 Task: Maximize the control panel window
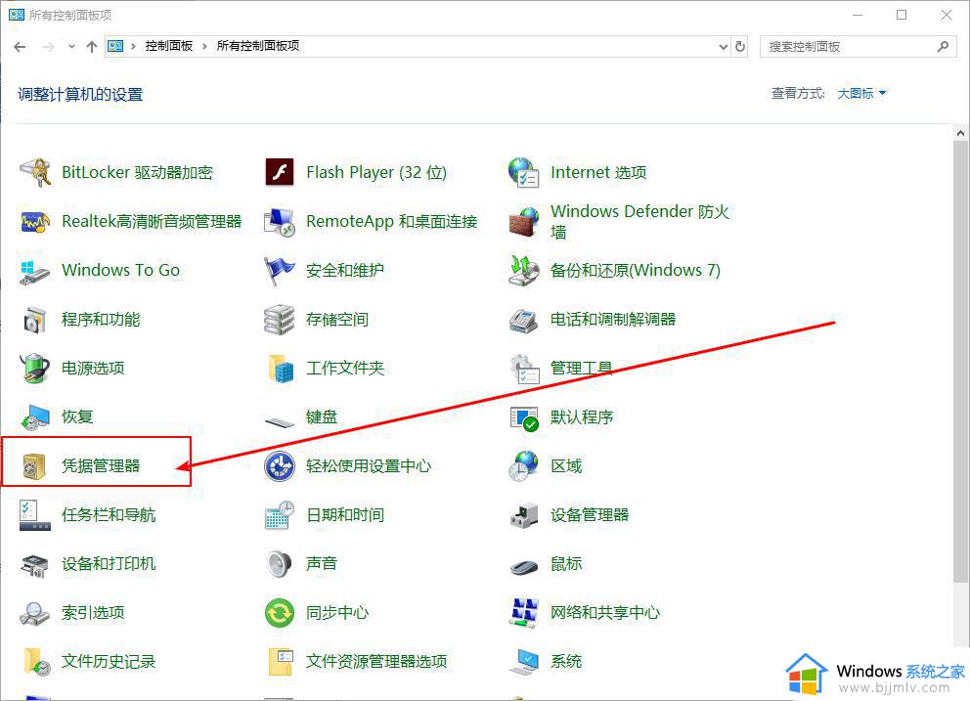tap(902, 15)
